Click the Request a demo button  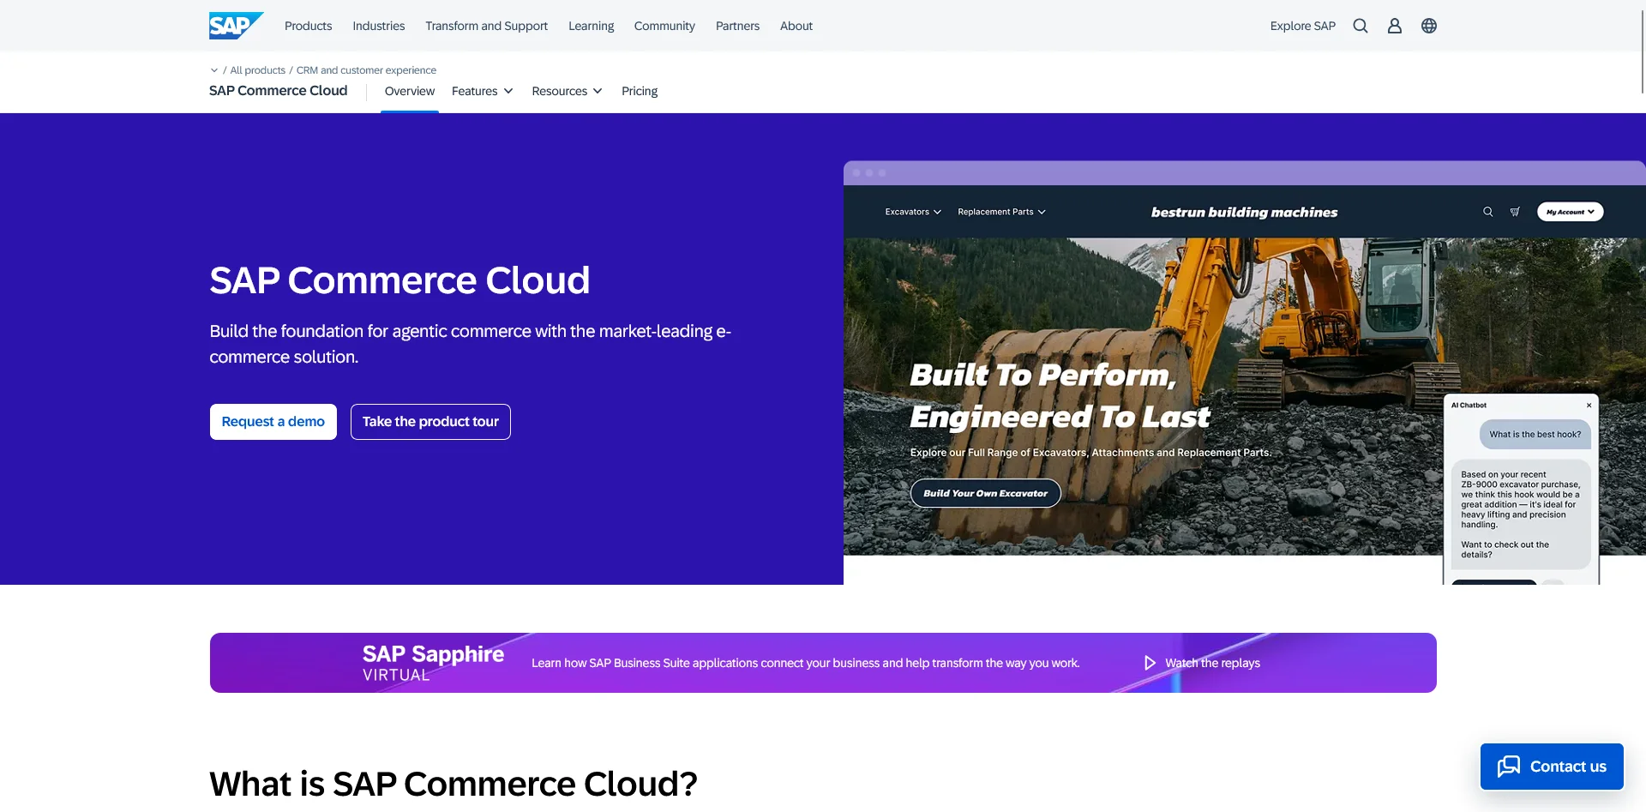click(273, 422)
